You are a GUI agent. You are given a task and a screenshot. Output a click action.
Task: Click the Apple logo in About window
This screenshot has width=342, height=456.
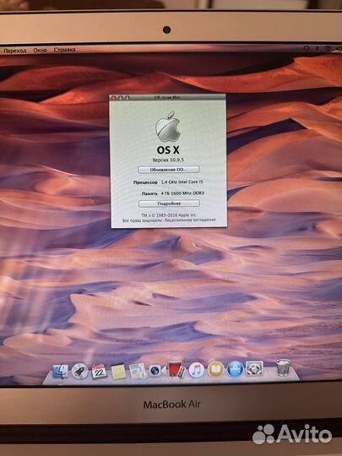tap(168, 128)
